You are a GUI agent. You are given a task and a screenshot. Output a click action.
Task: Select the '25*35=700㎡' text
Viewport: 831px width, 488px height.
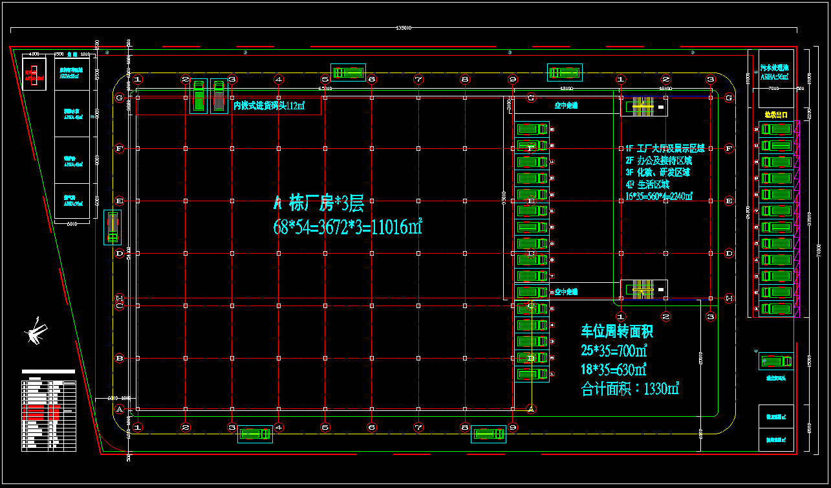point(614,350)
